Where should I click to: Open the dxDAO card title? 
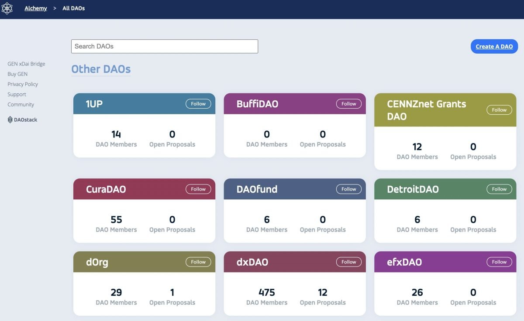click(x=252, y=263)
